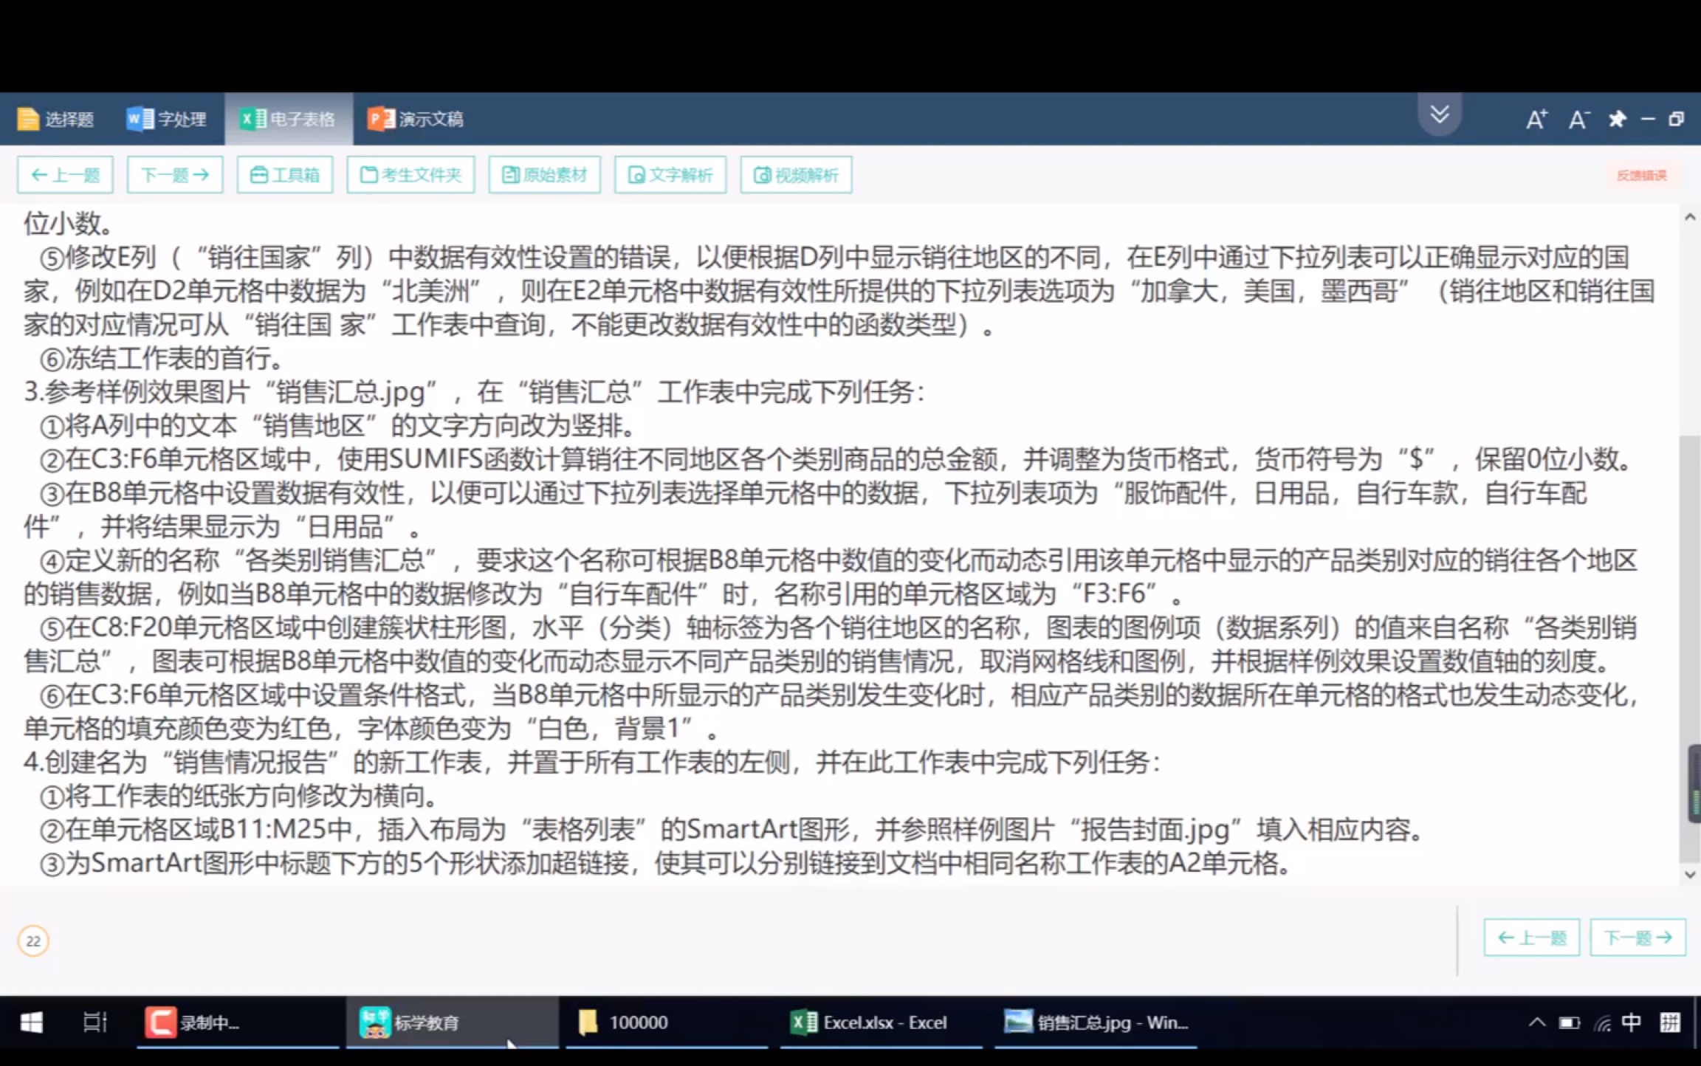Click the question number 22 circle
The image size is (1701, 1066).
33,941
